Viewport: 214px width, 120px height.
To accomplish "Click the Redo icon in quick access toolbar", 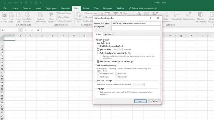I will 15,3.
